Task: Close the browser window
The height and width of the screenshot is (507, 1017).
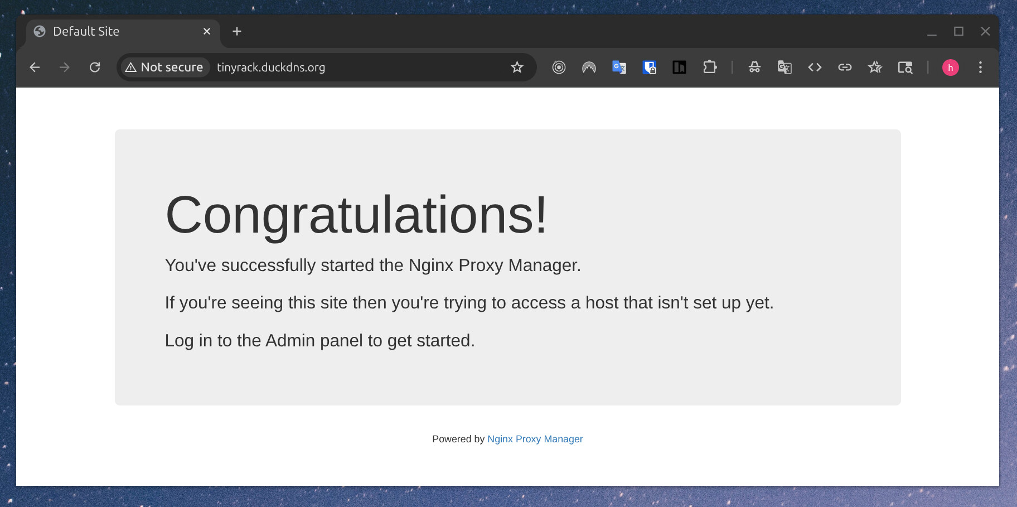Action: [985, 32]
